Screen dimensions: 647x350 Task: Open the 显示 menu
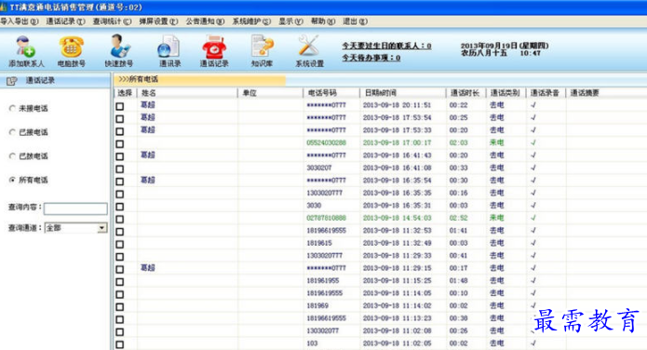coord(290,21)
